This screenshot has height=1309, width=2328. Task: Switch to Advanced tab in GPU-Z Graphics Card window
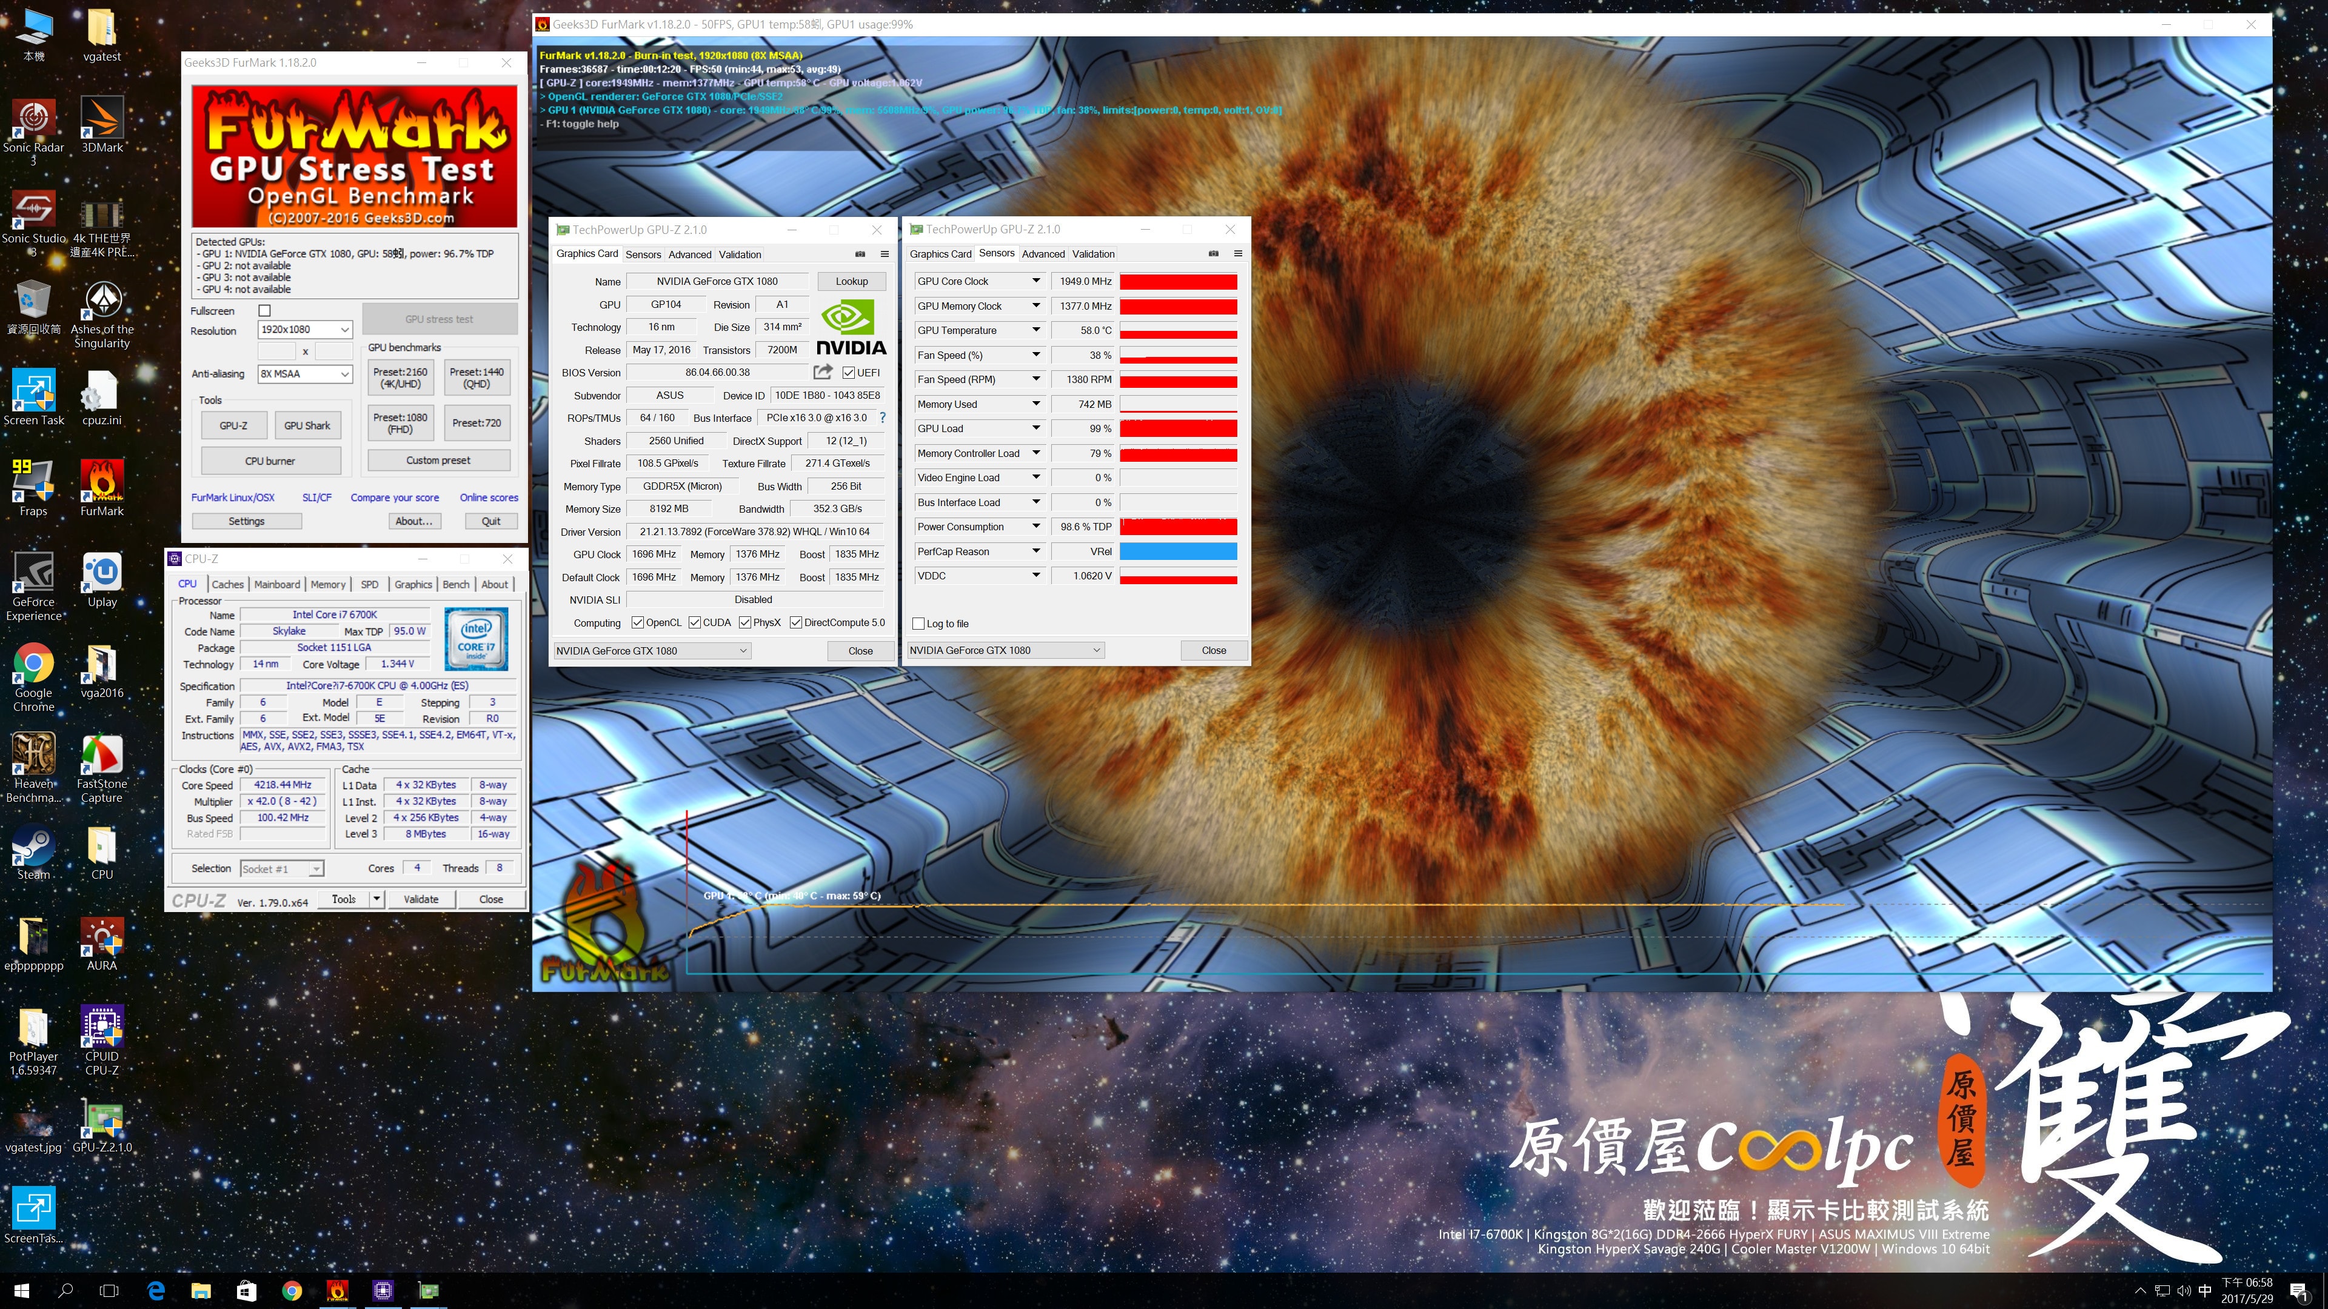(x=689, y=255)
